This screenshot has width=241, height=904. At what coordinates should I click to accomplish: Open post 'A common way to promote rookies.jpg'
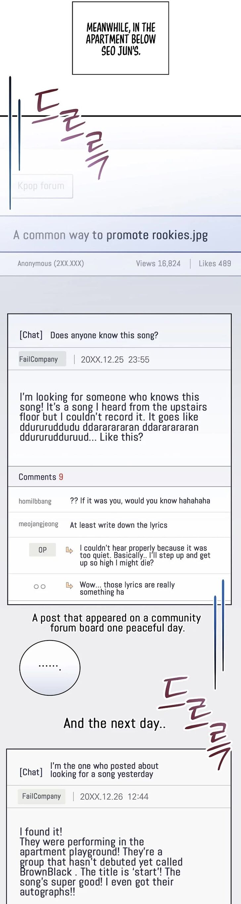tap(111, 235)
